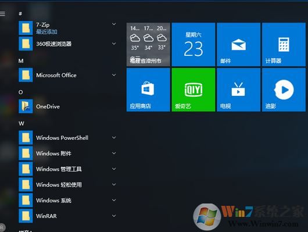Click the WinRAR folder icon
The height and width of the screenshot is (232, 308).
[26, 216]
